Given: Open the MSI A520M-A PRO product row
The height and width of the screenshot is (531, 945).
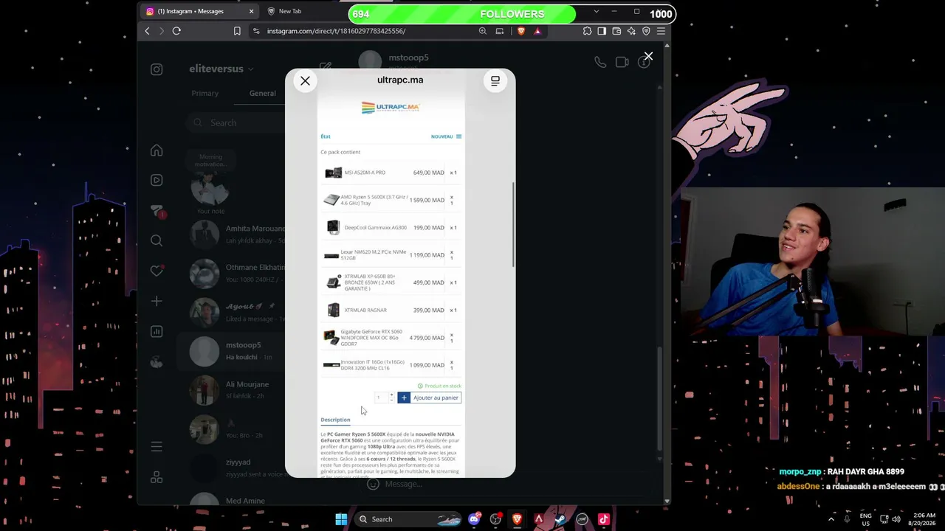Looking at the screenshot, I should 391,173.
